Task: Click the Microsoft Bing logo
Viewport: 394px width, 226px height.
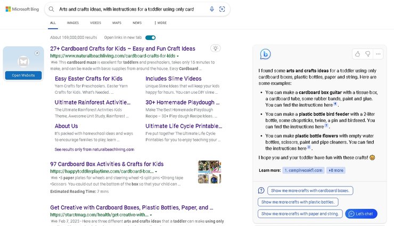Action: coord(22,9)
